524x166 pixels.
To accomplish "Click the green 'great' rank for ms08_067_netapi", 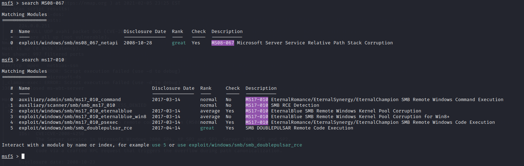I will [x=179, y=43].
